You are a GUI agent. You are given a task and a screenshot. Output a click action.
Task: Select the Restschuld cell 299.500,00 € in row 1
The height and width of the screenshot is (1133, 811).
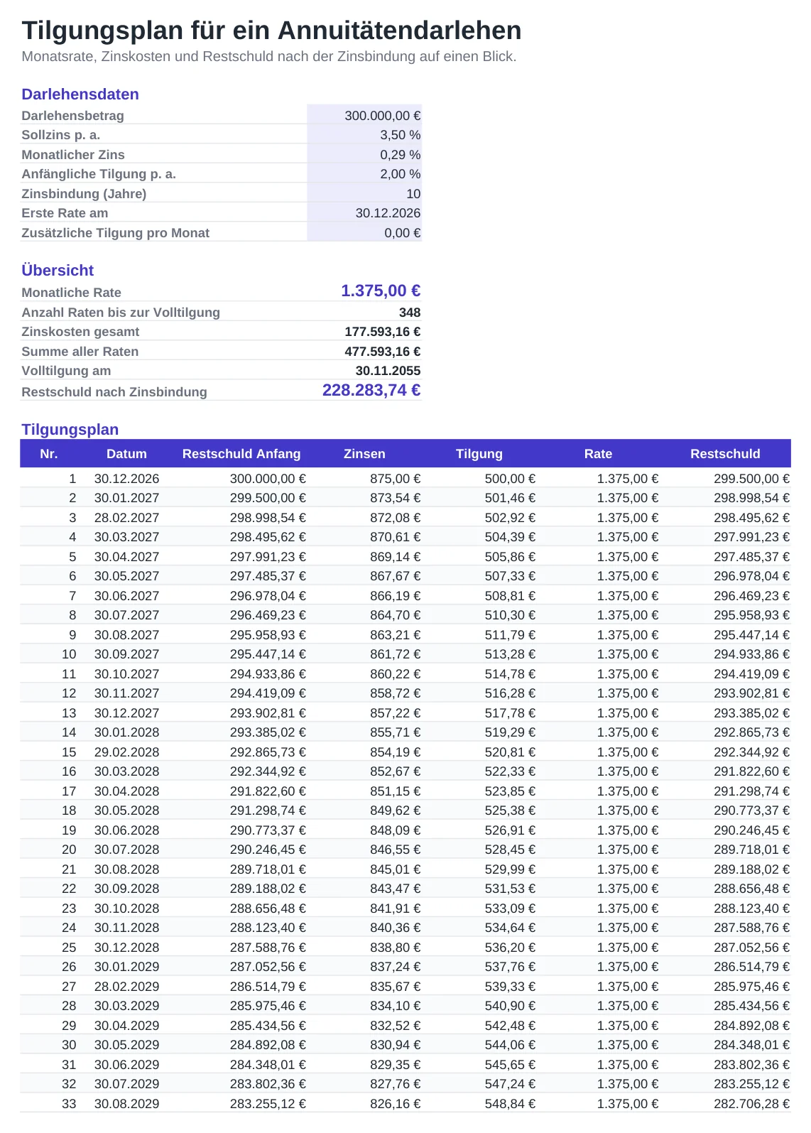point(751,479)
